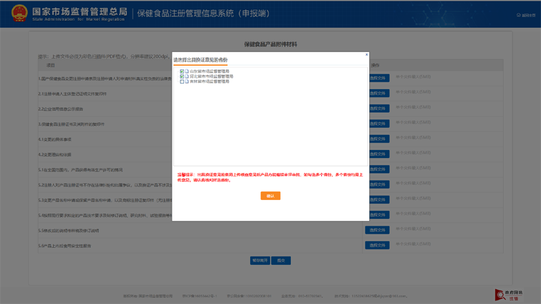
Task: Click 选择文件 for row 5.6 食用安全性报告
Action: [377, 245]
